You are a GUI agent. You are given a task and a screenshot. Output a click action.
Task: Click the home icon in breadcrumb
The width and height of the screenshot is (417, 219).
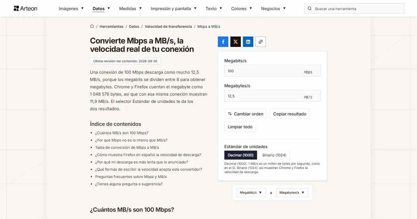[x=92, y=26]
